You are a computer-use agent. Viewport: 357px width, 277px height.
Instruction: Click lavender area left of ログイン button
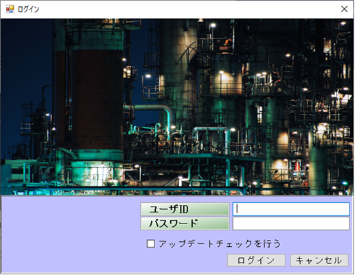click(x=115, y=261)
